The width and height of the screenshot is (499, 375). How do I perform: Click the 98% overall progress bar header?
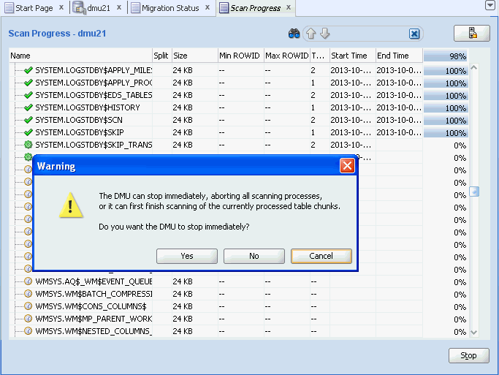click(x=445, y=56)
